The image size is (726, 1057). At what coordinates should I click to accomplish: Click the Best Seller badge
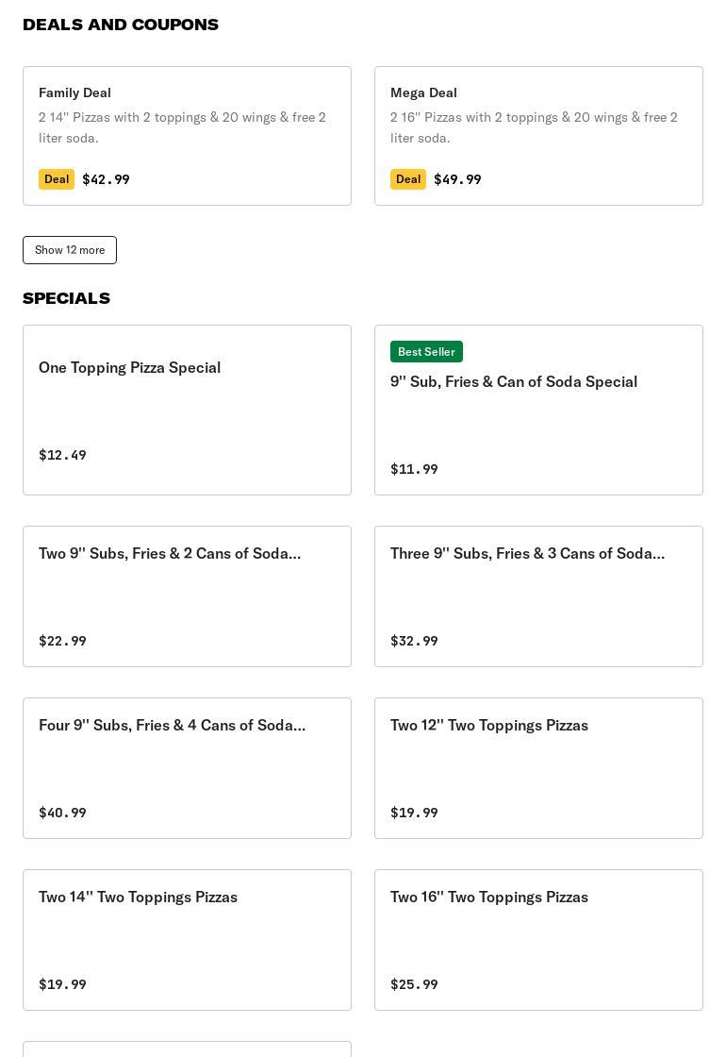pos(426,352)
